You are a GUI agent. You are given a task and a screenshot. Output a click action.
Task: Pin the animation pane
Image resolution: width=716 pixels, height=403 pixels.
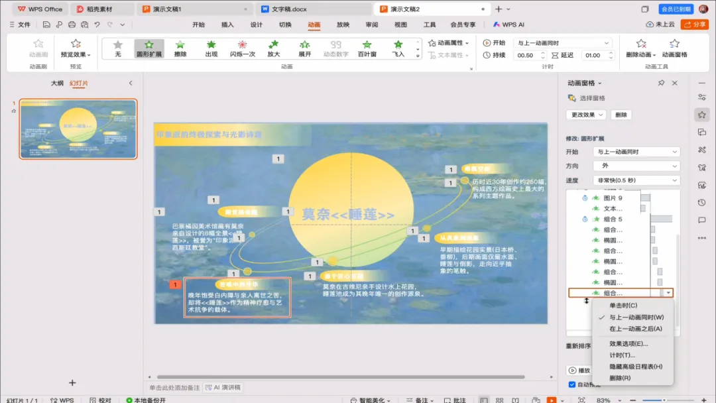[x=661, y=83]
